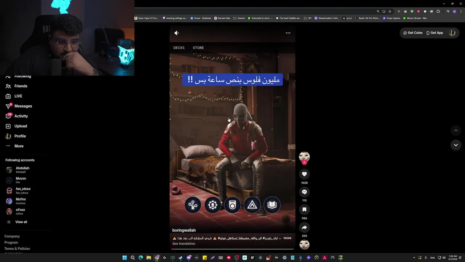This screenshot has height=262, width=465.
Task: Open Chrome three-dot menu
Action: [461, 12]
